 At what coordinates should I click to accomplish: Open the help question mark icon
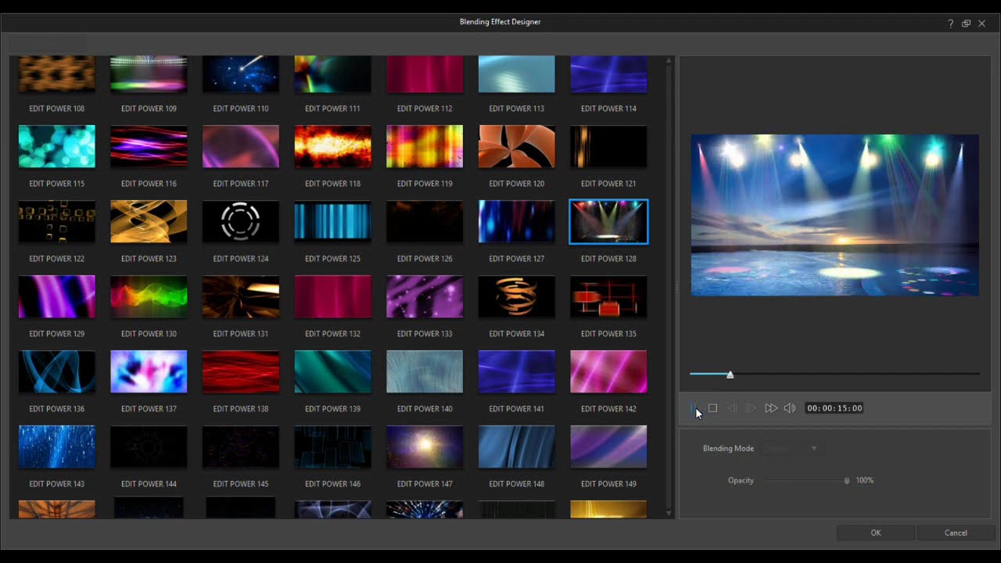[x=950, y=23]
